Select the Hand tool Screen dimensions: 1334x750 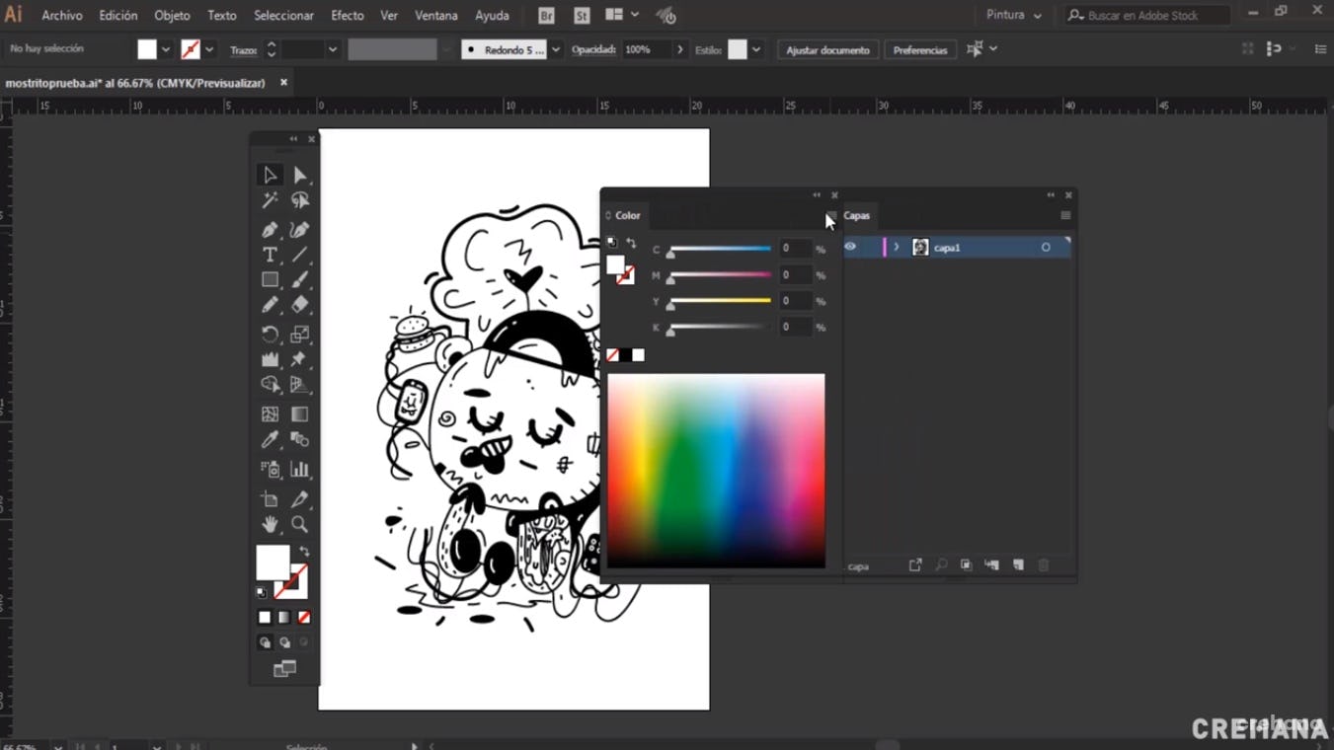pos(270,525)
